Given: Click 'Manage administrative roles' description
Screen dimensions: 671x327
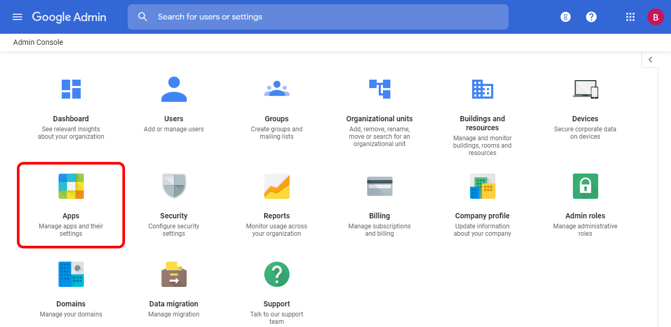Looking at the screenshot, I should (586, 230).
